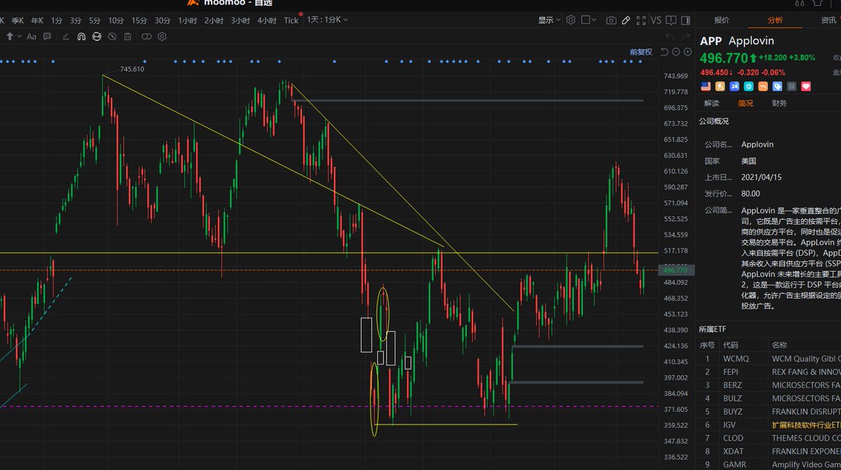Zoom out chart with minus icon

pos(676,52)
